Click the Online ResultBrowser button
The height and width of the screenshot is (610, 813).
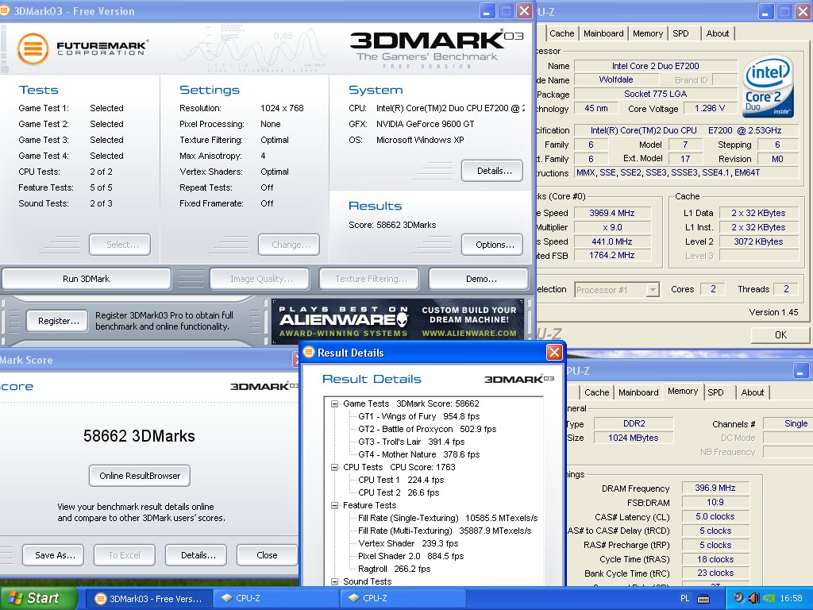140,476
